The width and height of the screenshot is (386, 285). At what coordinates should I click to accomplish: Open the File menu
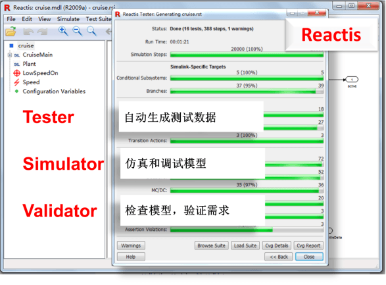[11, 19]
